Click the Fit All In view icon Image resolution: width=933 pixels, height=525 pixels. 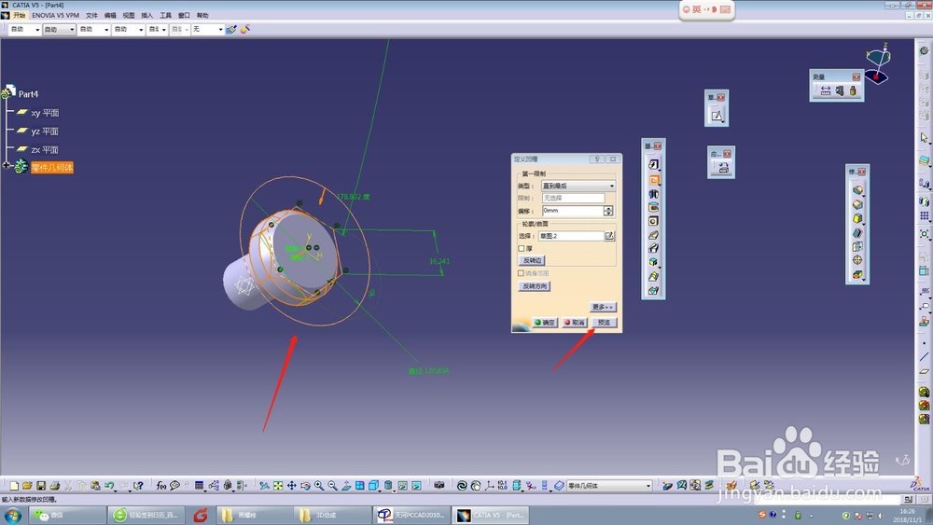point(278,486)
